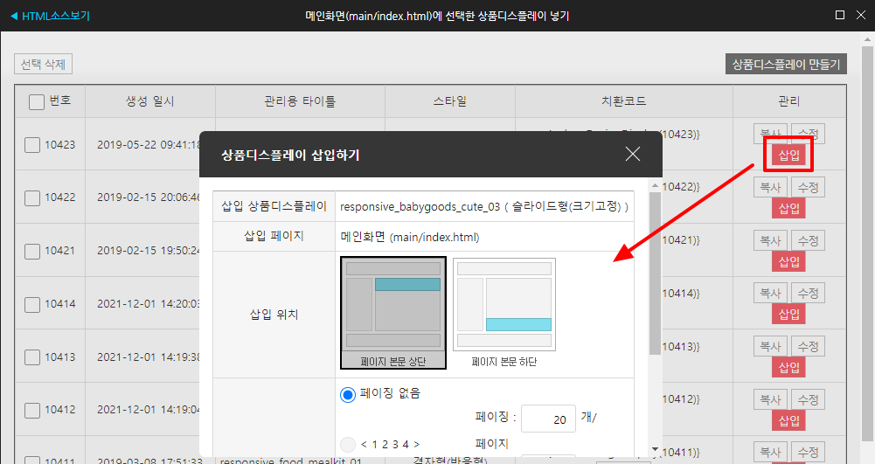
Task: Check the box for row 10413
Action: coord(32,357)
